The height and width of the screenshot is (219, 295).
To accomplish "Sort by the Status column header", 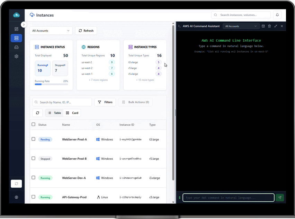I will (x=42, y=125).
